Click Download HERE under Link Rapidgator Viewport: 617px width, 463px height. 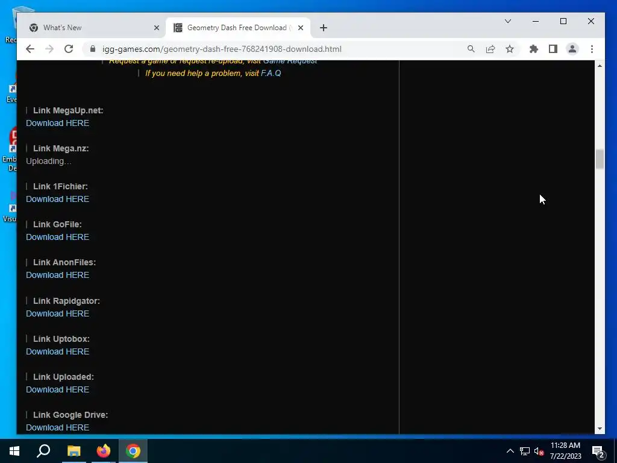57,313
